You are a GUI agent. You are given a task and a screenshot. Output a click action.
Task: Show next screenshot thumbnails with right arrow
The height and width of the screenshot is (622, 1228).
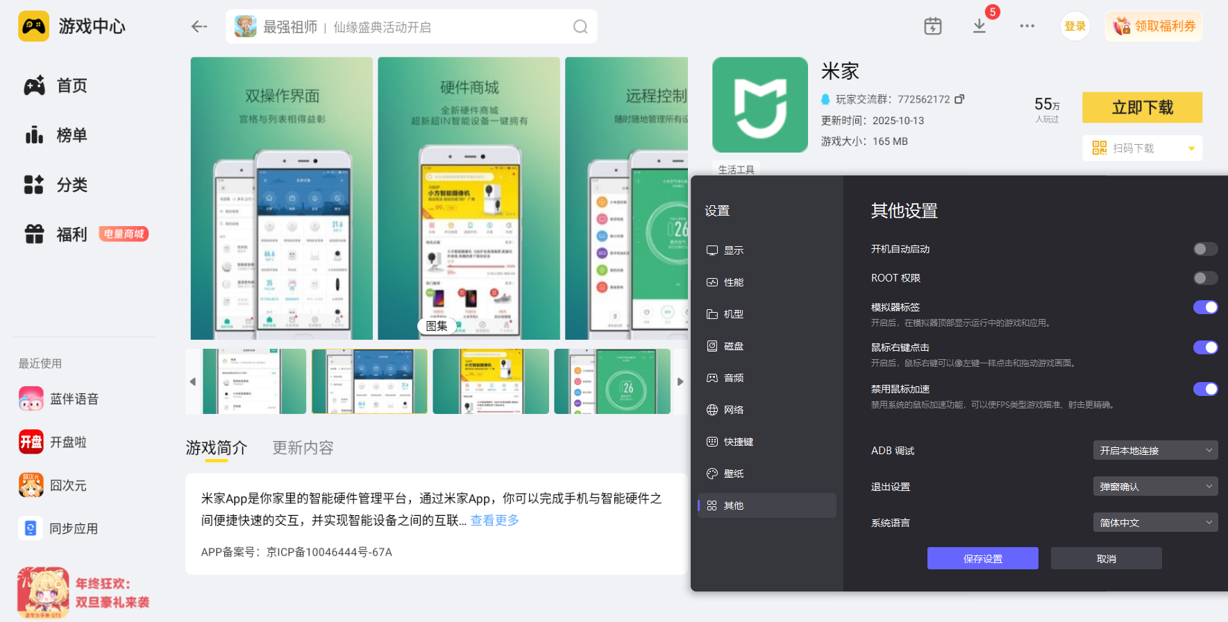point(680,381)
